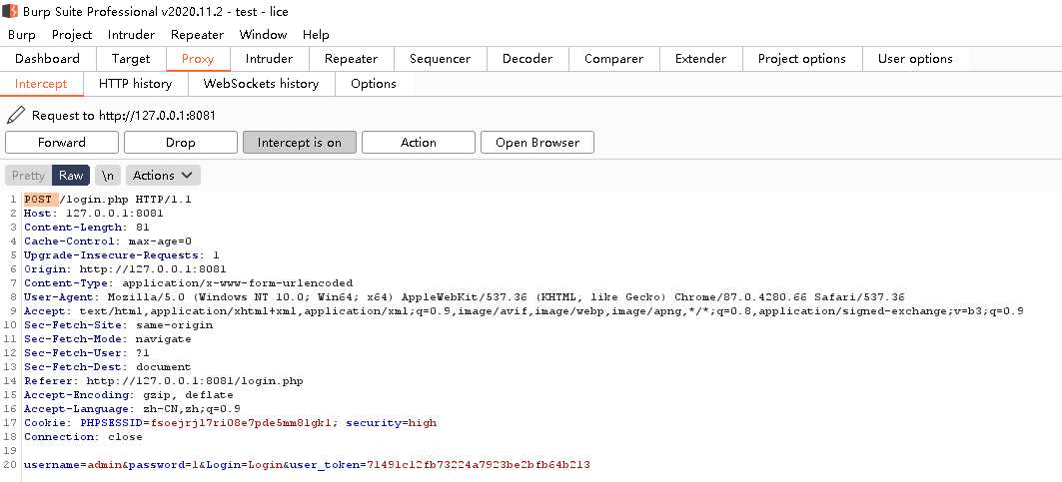1062x482 pixels.
Task: Go to the User options tab
Action: click(x=915, y=59)
